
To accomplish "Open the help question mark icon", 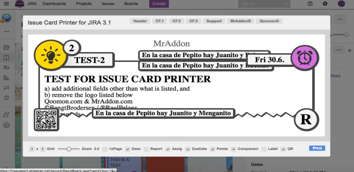I will coord(310,4).
